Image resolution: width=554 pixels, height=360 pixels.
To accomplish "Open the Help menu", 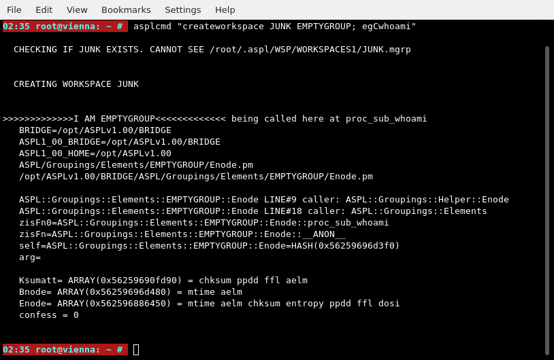I will pos(225,10).
